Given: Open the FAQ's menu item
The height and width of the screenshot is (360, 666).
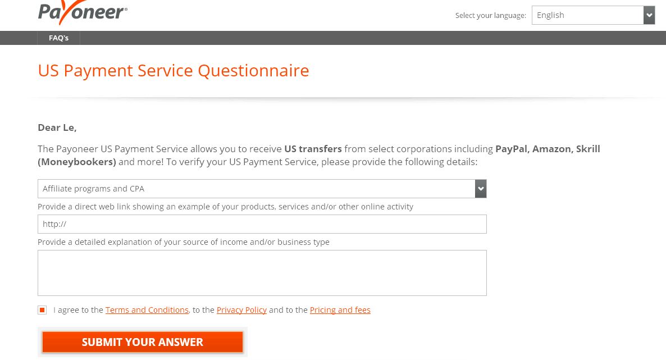Looking at the screenshot, I should (x=58, y=38).
